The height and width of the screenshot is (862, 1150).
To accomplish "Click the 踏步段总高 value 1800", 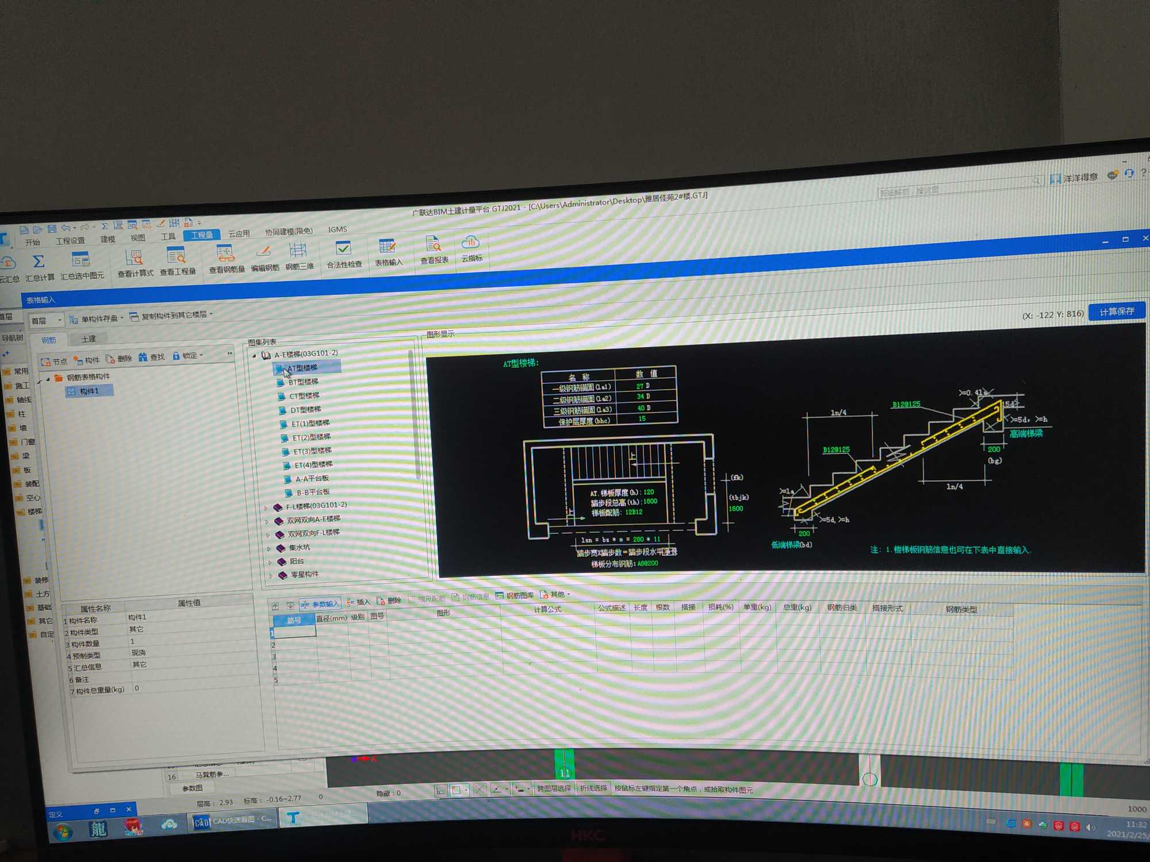I will point(650,501).
